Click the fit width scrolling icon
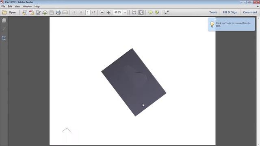 (134, 13)
